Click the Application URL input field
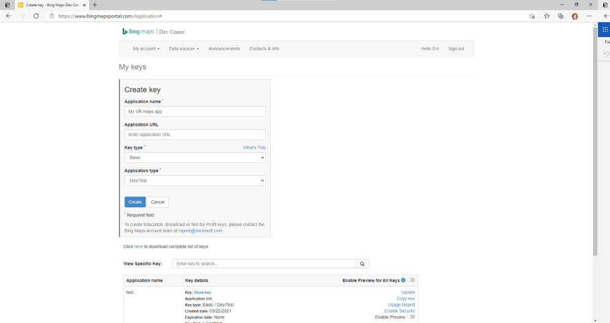The height and width of the screenshot is (323, 610). pos(195,134)
